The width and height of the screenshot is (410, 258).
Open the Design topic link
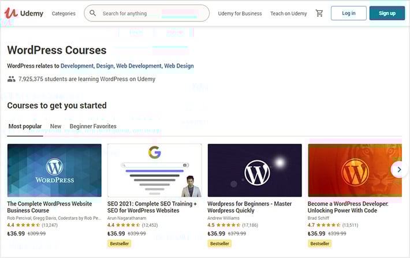pos(105,66)
